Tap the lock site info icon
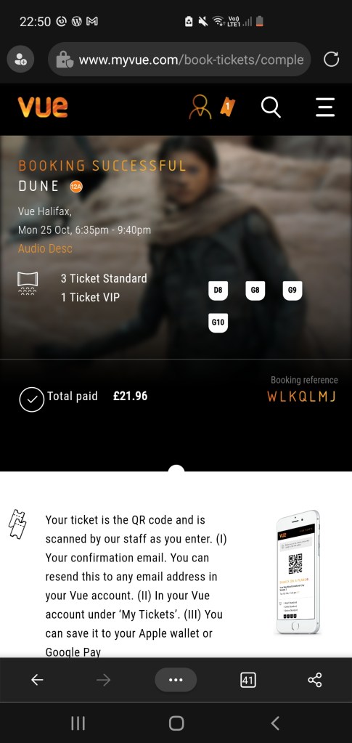 point(63,60)
